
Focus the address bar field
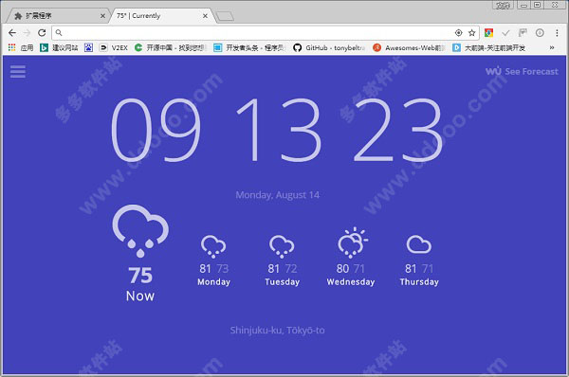point(266,32)
